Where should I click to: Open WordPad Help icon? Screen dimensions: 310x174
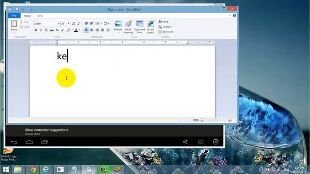tap(234, 15)
